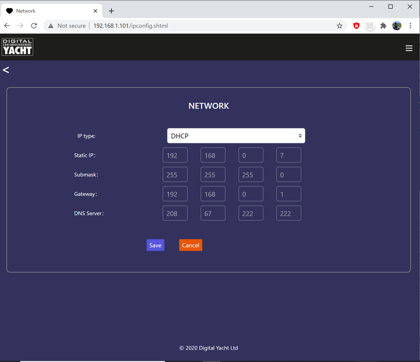
Task: Expand the IP type DHCP dropdown
Action: click(x=236, y=136)
